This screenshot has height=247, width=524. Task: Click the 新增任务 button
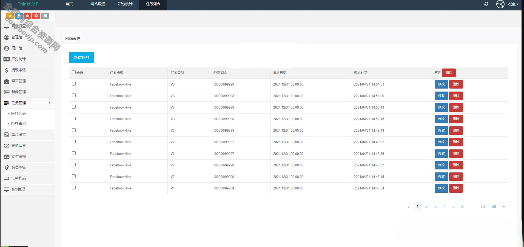[82, 58]
